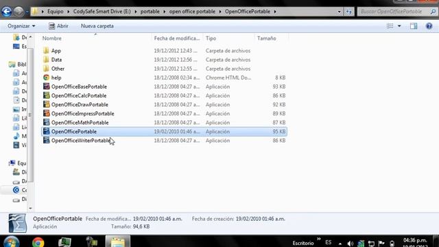Expand the arrow after CodySafe Smart Drive
This screenshot has height=247, width=439.
click(136, 12)
